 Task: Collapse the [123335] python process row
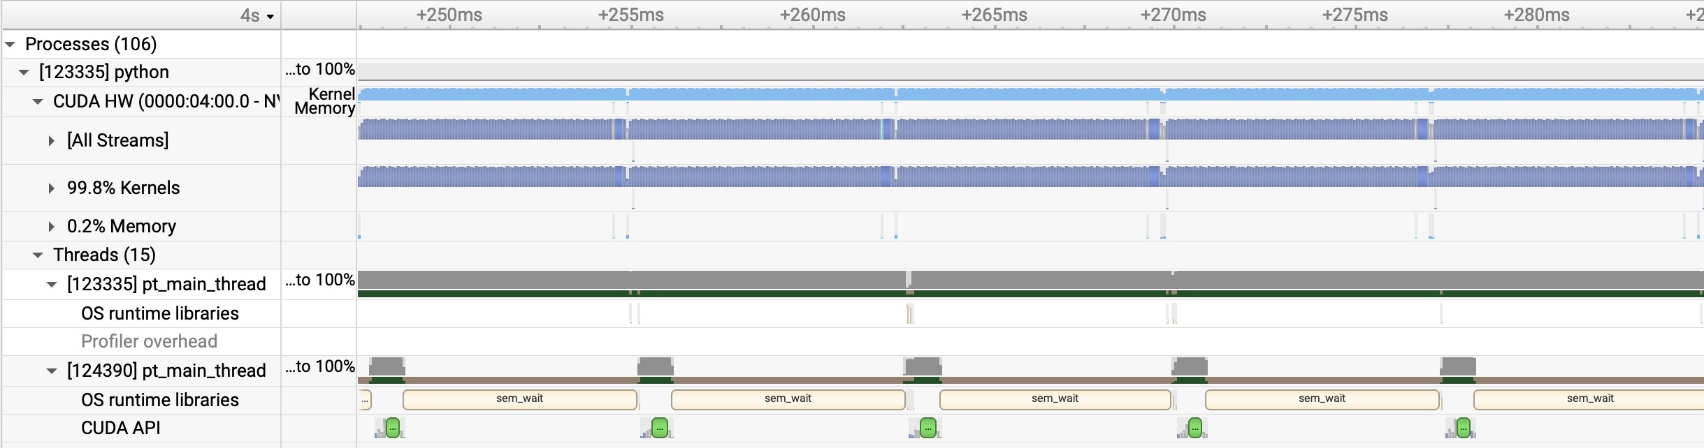[24, 73]
